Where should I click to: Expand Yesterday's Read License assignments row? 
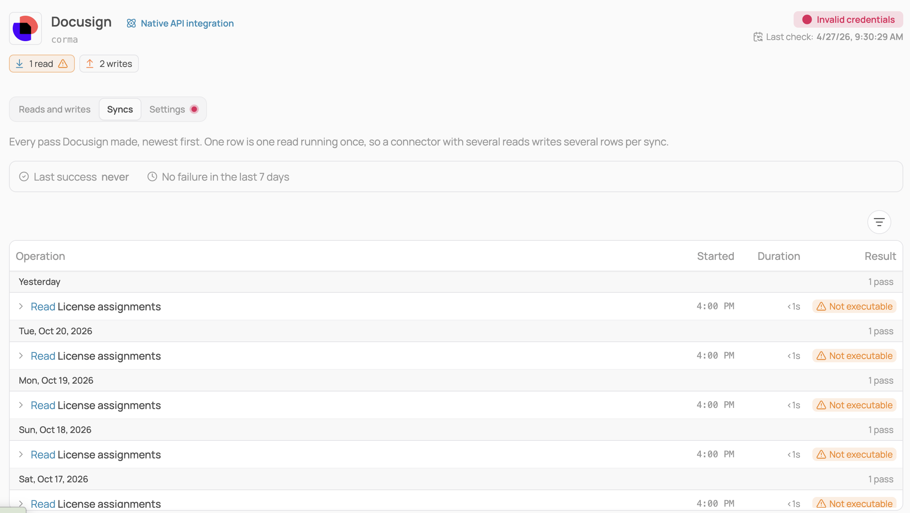pos(21,306)
